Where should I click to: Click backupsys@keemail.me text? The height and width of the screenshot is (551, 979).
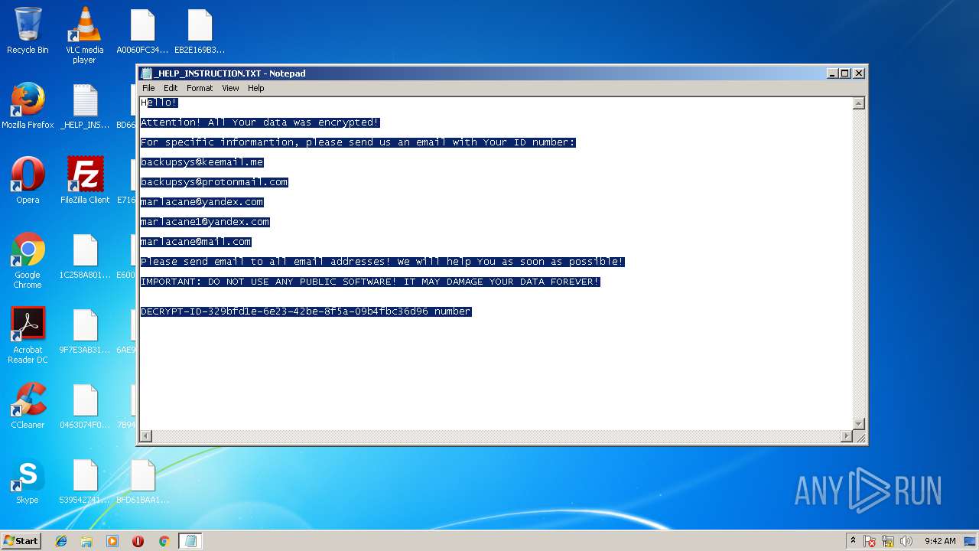[x=202, y=162]
